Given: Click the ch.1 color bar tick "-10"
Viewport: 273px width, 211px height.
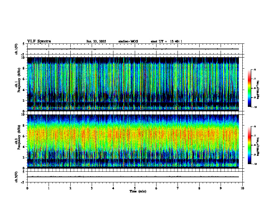Looking at the screenshot, I should pos(255,107).
